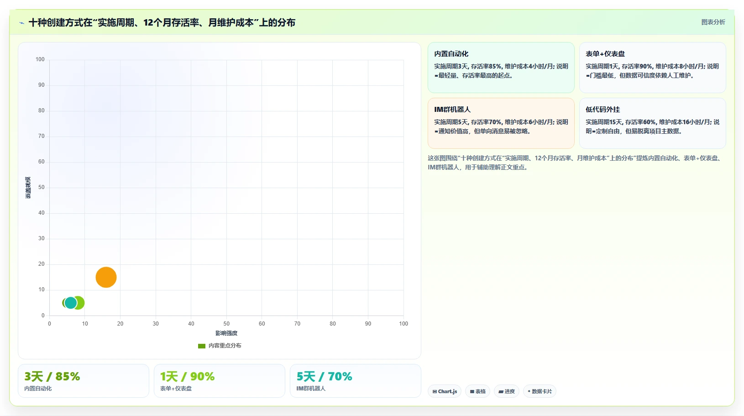Click the bar icon inside the 进度 tag
Screen dimensions: 744x416
click(x=501, y=392)
